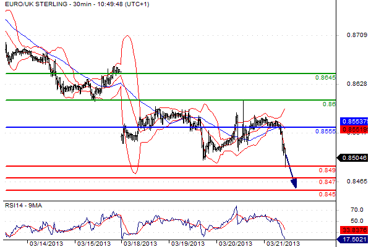This screenshot has height=247, width=371.
Task: Click the 0.847 red support label
Action: point(327,182)
